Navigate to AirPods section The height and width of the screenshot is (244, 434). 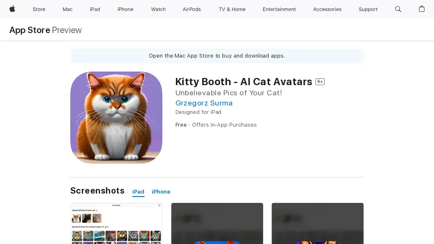click(192, 9)
